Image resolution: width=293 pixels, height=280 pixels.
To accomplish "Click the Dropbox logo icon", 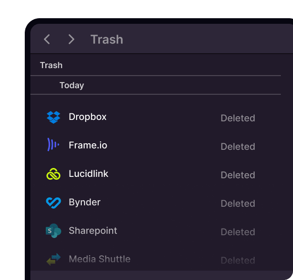I will click(x=54, y=117).
